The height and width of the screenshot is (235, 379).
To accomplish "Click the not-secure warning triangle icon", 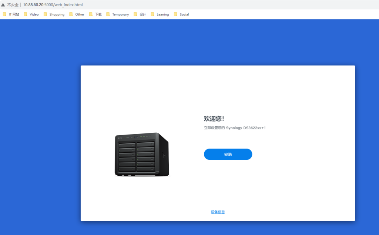I will click(x=3, y=5).
